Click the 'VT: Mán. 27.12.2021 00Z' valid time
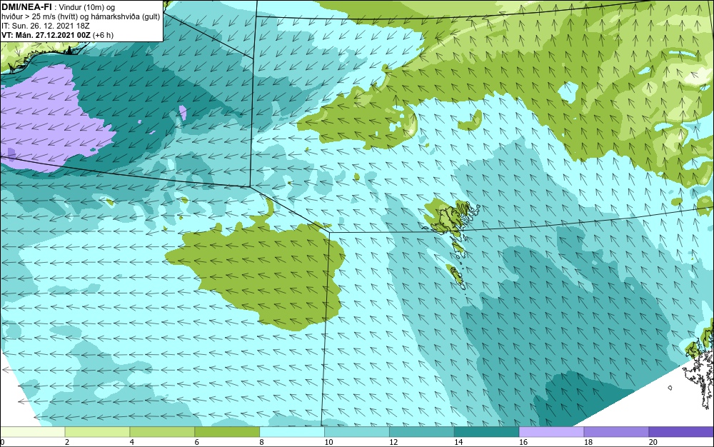 (x=46, y=35)
